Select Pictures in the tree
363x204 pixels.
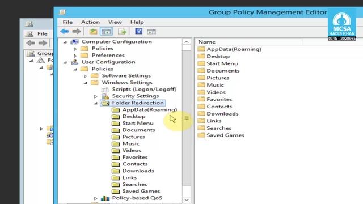[x=134, y=137]
